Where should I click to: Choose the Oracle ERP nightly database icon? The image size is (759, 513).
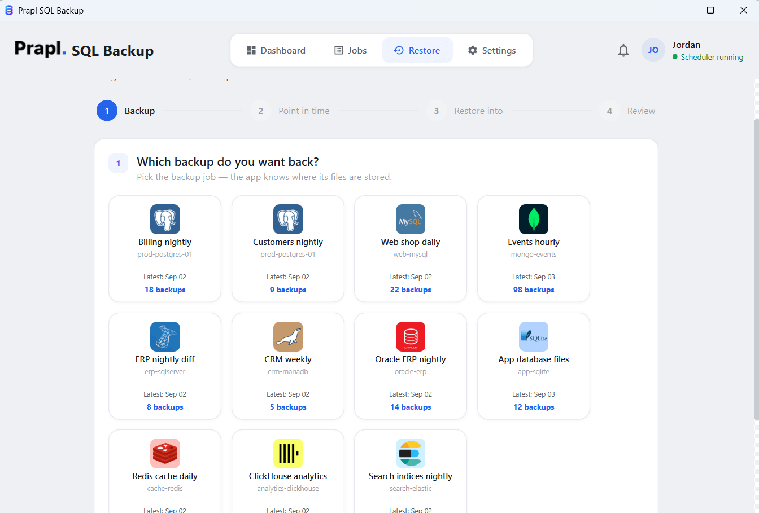[x=411, y=336]
